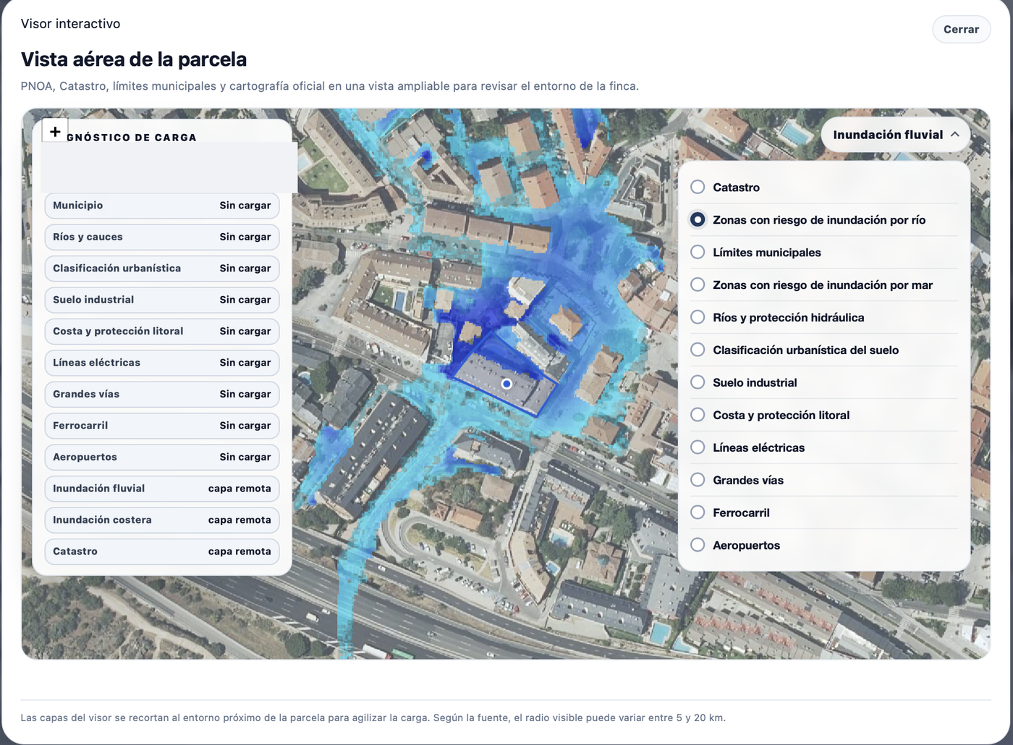Collapse the Inundación fluvial layer dropdown
Screen dimensions: 1013x745
[896, 135]
